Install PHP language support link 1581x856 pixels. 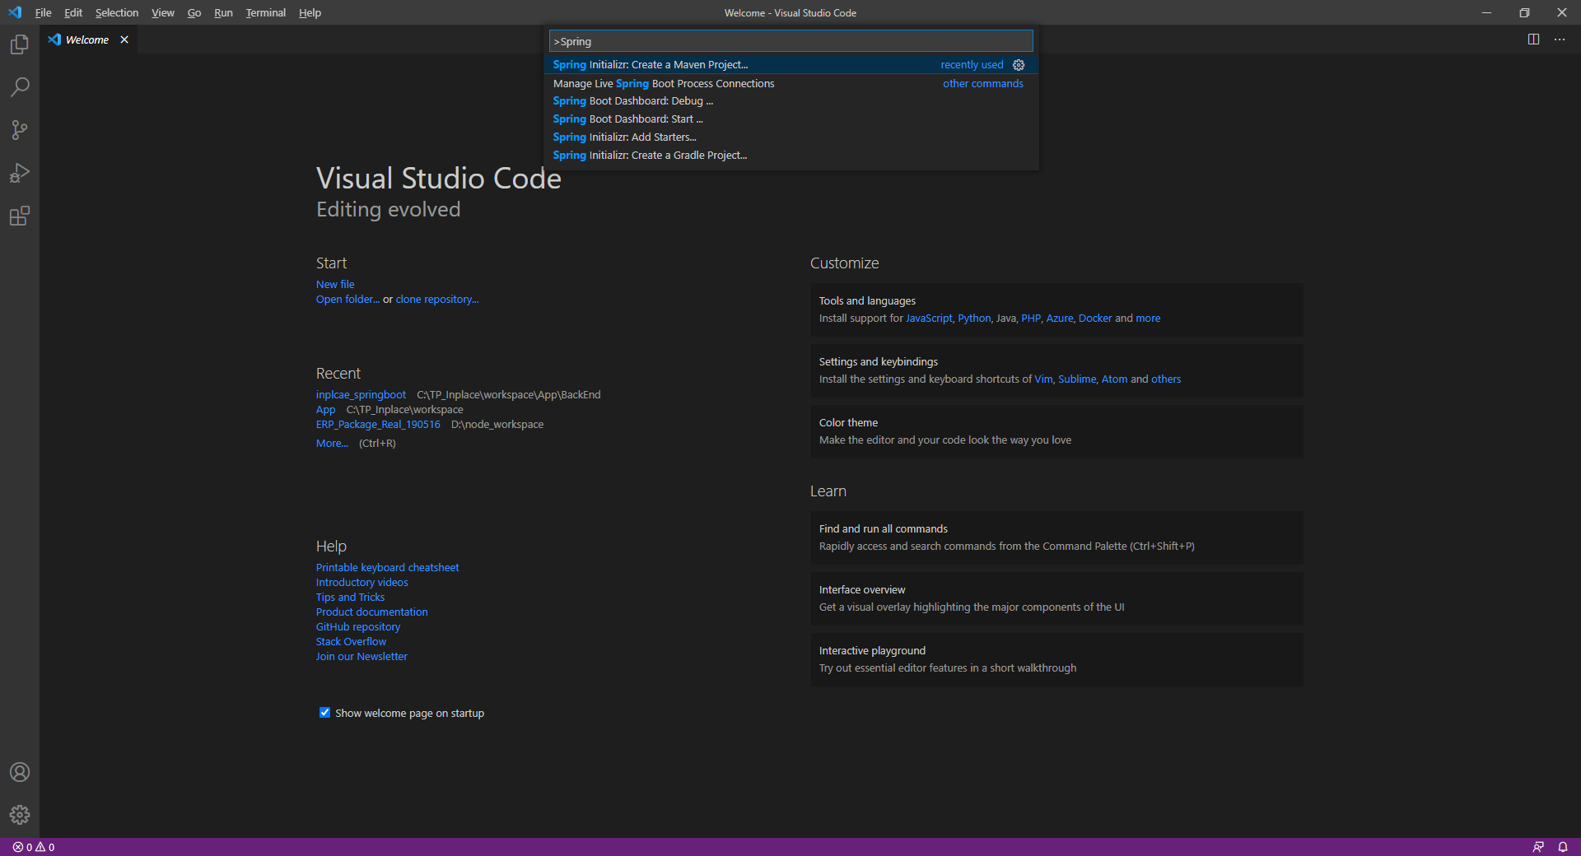pos(1031,319)
